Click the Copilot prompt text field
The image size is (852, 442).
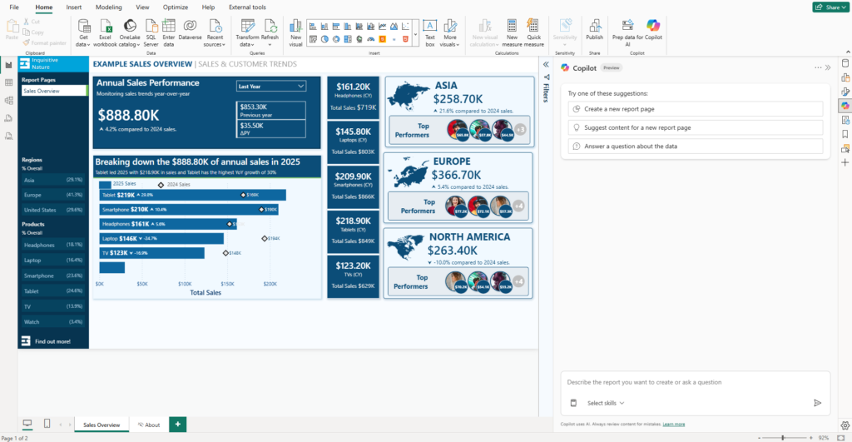696,382
